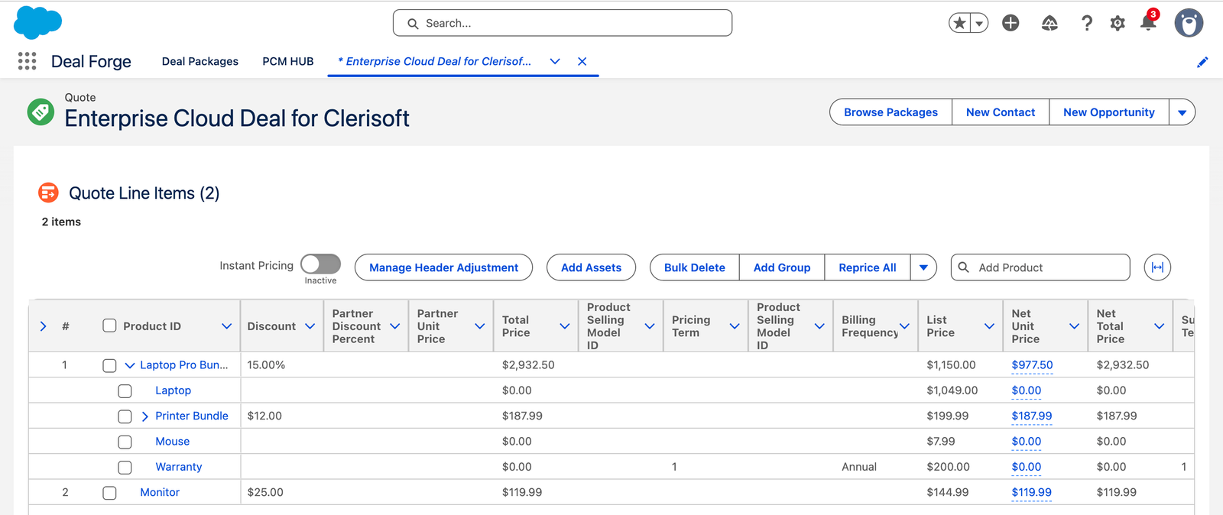The width and height of the screenshot is (1223, 515).
Task: Click the Bulk Delete button
Action: coord(695,267)
